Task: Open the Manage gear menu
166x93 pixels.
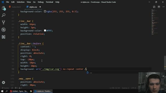Action: click(3, 82)
